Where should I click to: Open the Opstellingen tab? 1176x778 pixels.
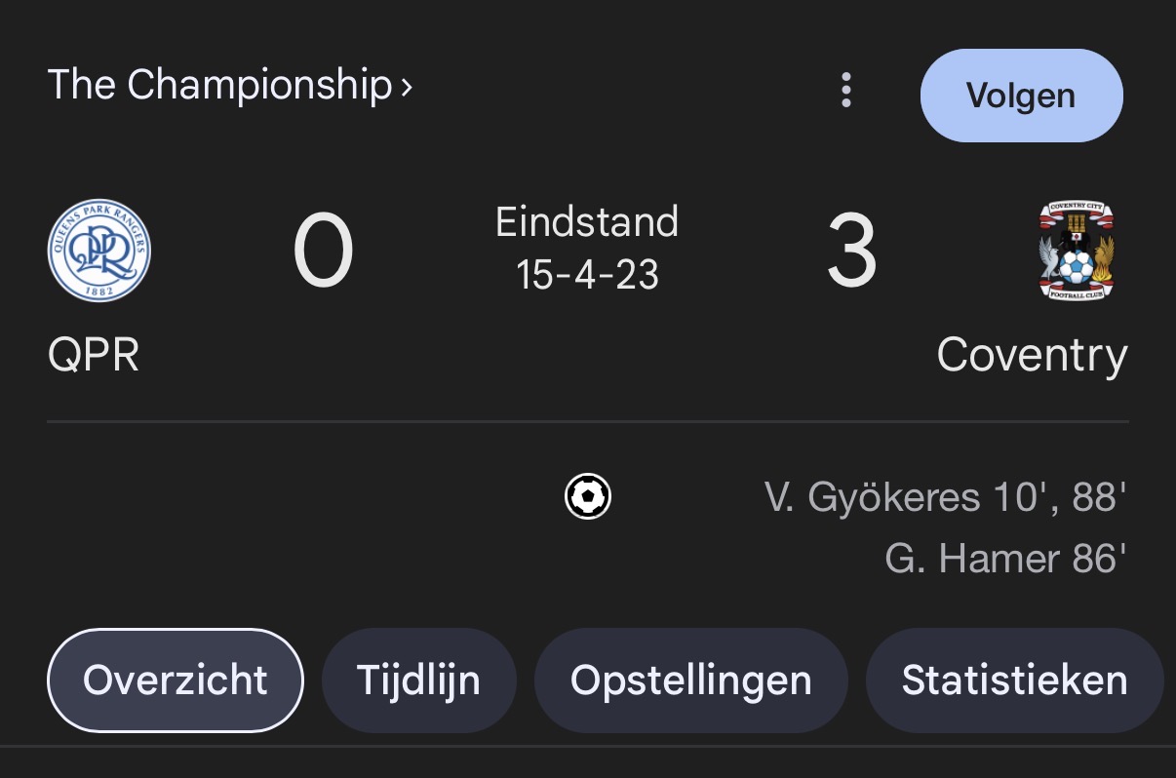[690, 680]
